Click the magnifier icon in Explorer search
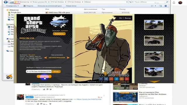187x105 pixels. click(x=167, y=2)
